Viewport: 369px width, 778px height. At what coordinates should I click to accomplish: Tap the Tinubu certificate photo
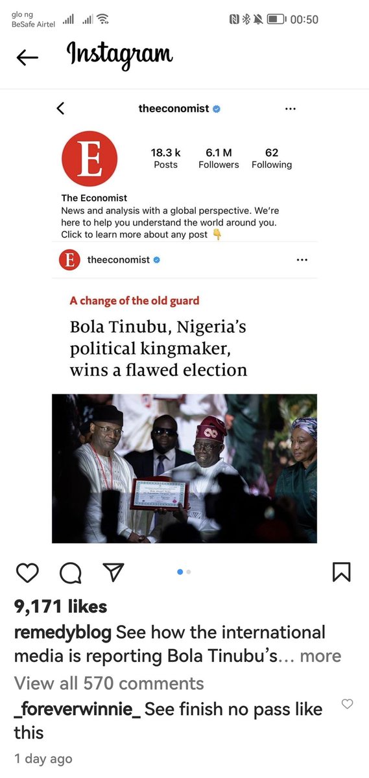184,468
